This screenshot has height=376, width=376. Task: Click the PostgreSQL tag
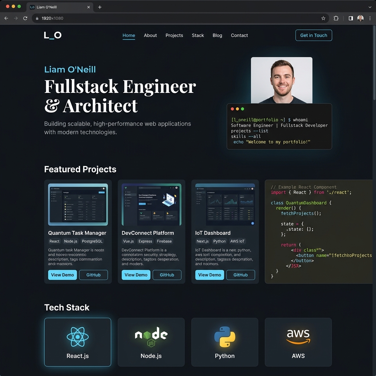(x=92, y=241)
